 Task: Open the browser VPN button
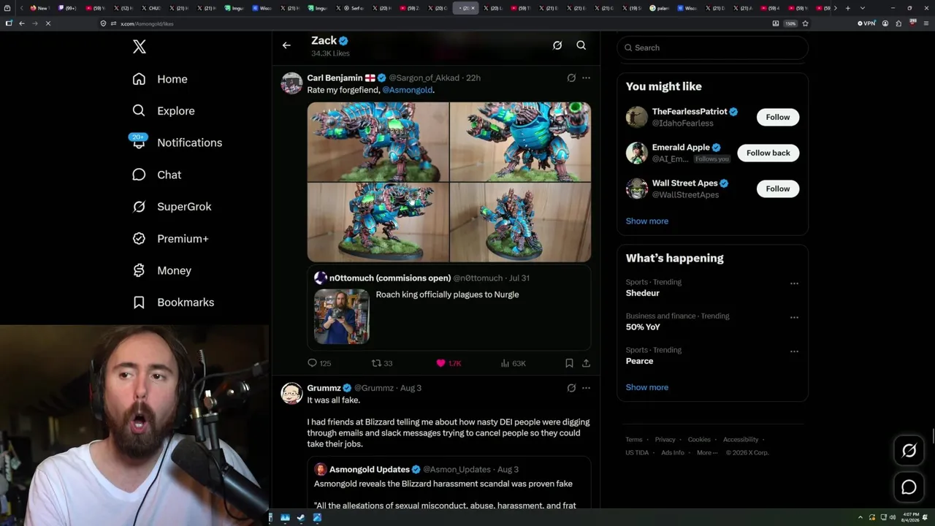[x=866, y=23]
